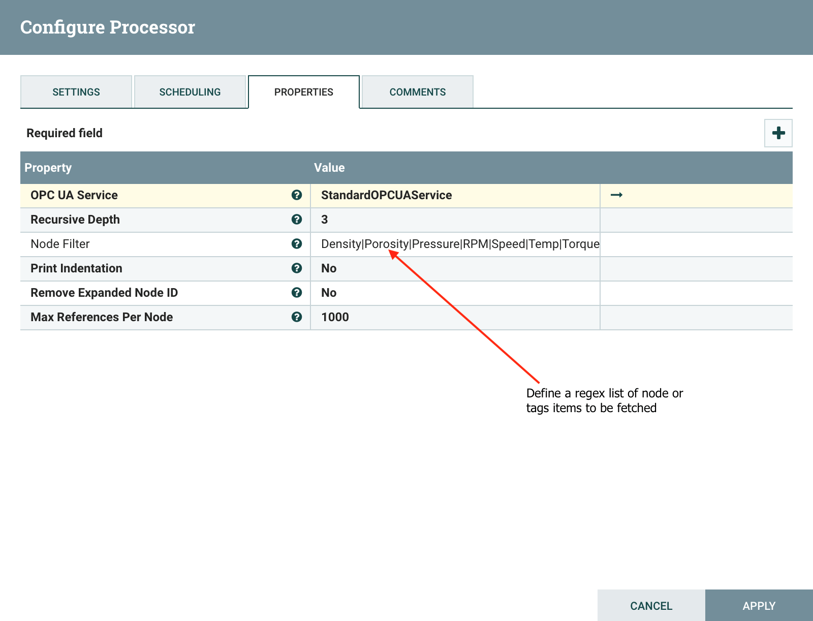Screen dimensions: 813x621
Task: Open help for Print Indentation property
Action: [296, 268]
